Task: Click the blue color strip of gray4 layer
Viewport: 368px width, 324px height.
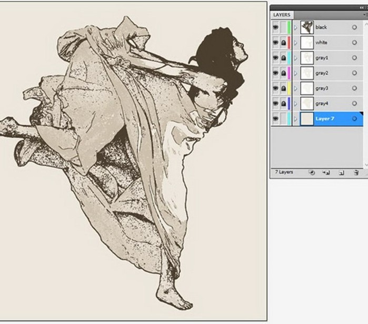Action: [290, 104]
